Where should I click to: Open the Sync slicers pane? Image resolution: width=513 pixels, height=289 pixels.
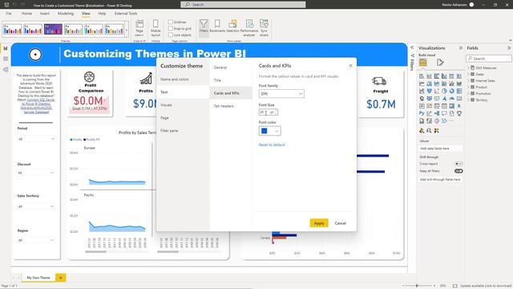click(264, 27)
